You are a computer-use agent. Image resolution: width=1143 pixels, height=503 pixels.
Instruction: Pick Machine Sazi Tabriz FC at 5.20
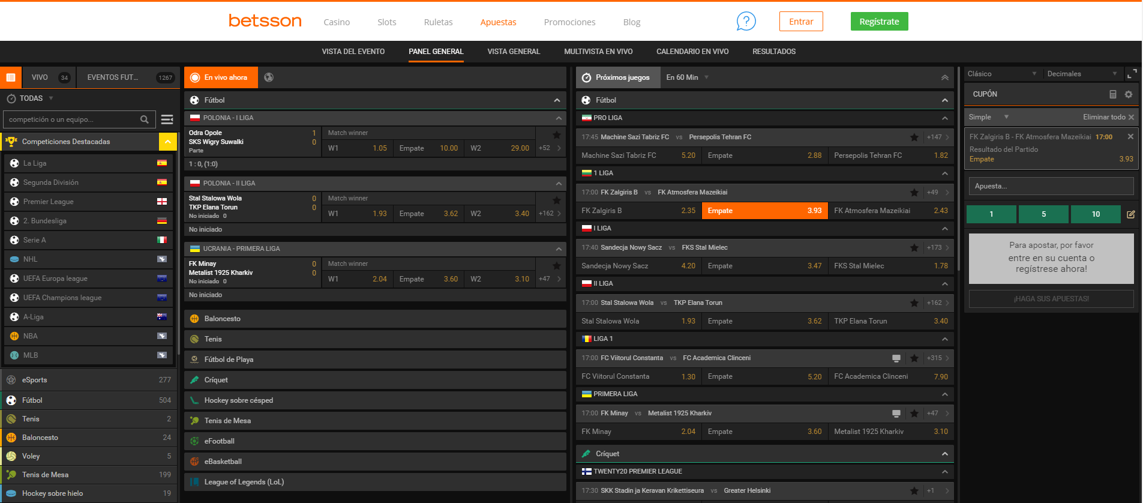[638, 155]
